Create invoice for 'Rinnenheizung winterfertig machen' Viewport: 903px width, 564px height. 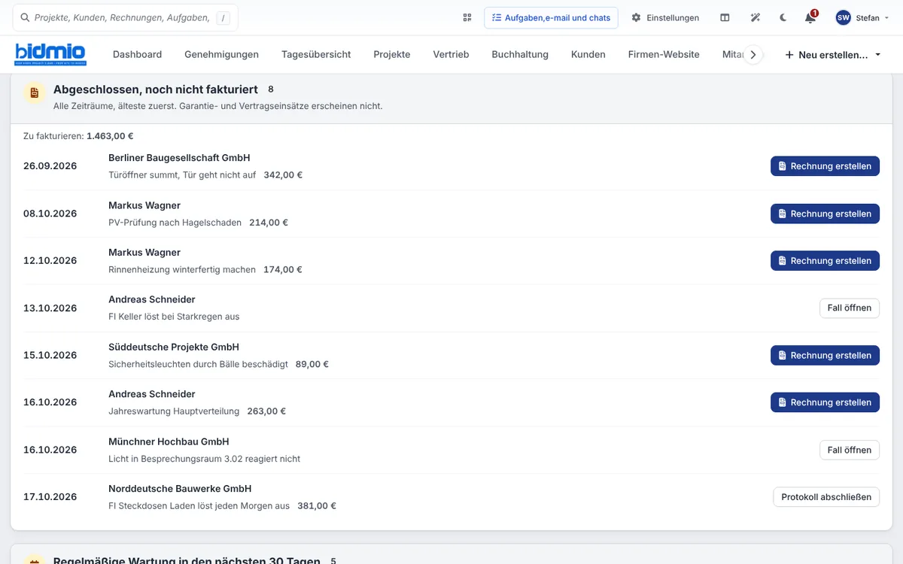point(825,261)
